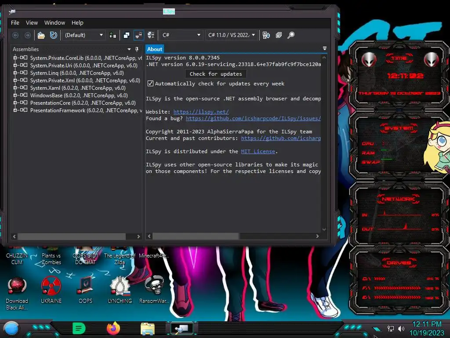Uncheck Automatically check for updates every week
This screenshot has width=450, height=338.
coord(150,84)
